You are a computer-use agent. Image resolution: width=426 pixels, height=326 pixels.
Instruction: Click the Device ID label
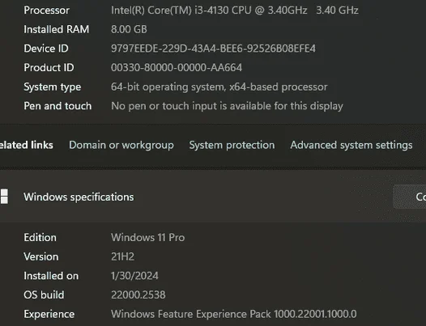pyautogui.click(x=46, y=49)
